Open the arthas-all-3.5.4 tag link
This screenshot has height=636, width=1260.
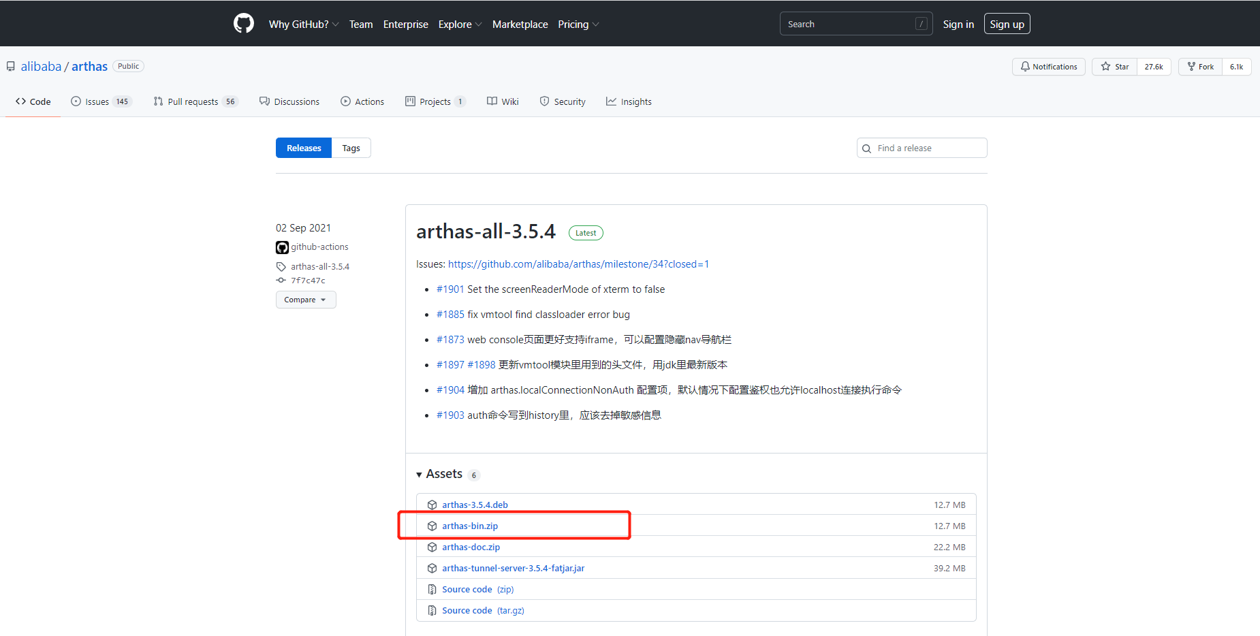point(320,266)
